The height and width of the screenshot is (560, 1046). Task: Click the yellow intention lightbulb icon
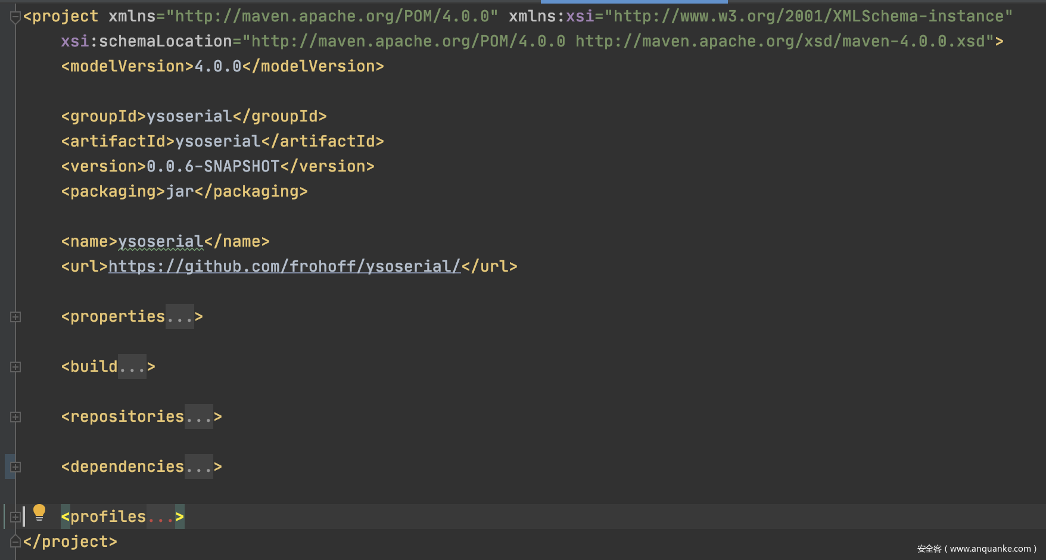pos(39,512)
